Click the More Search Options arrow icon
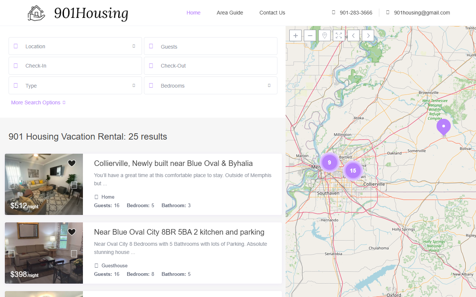Viewport: 476px width, 297px height. point(64,102)
